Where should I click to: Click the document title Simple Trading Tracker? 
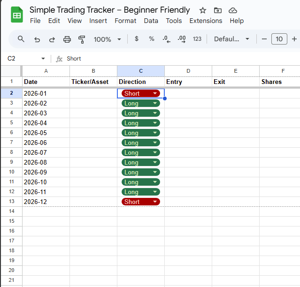click(x=110, y=10)
